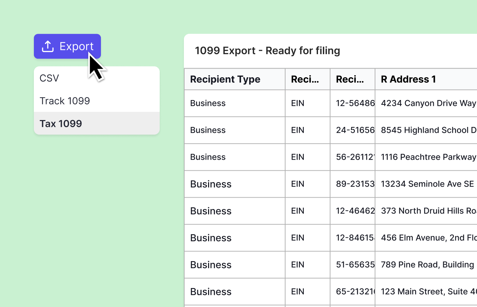Select the 4234 Canyon Drive Way cell
This screenshot has height=307, width=477.
pos(428,103)
